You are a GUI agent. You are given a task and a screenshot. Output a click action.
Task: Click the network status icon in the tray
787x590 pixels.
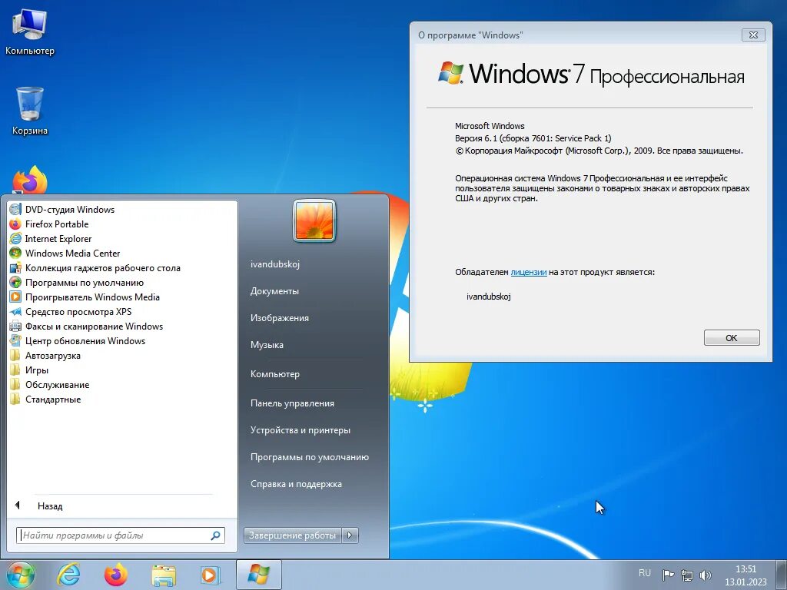coord(686,574)
